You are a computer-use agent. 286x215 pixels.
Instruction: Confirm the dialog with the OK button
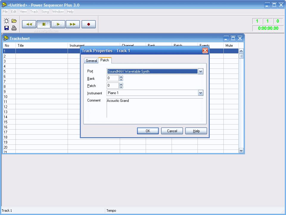click(x=148, y=131)
